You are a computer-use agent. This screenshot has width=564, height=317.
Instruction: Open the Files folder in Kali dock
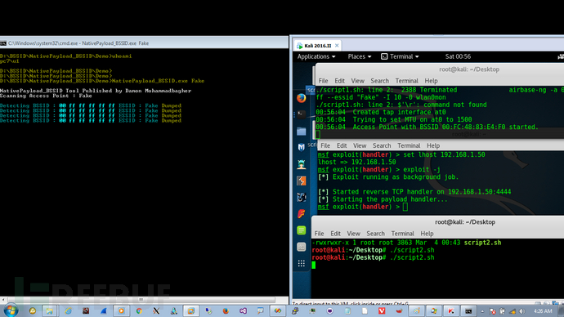302,132
